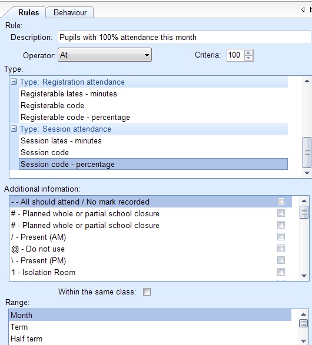Check the All should attend checkbox
Image resolution: width=312 pixels, height=345 pixels.
(281, 202)
